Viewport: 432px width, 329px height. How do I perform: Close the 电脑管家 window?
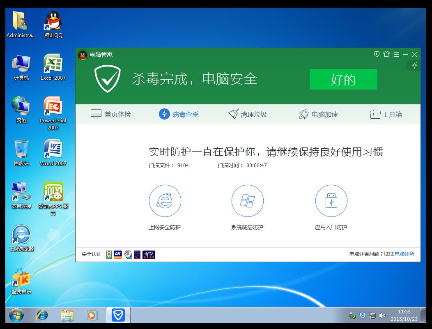coord(414,54)
